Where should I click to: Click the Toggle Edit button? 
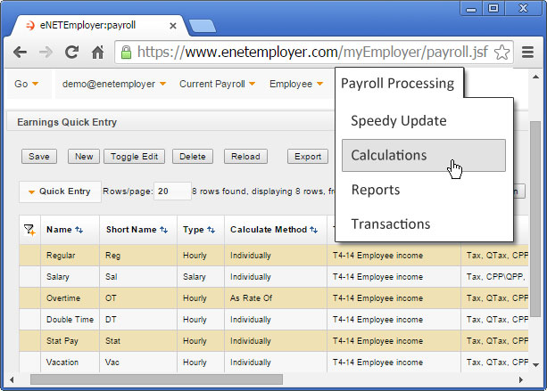(135, 157)
